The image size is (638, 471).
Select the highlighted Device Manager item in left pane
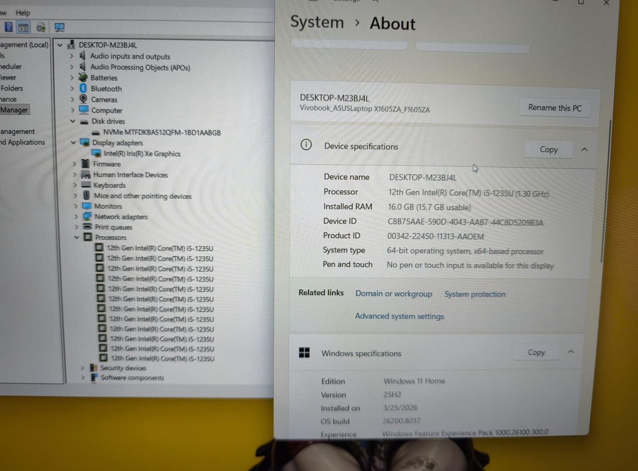14,110
